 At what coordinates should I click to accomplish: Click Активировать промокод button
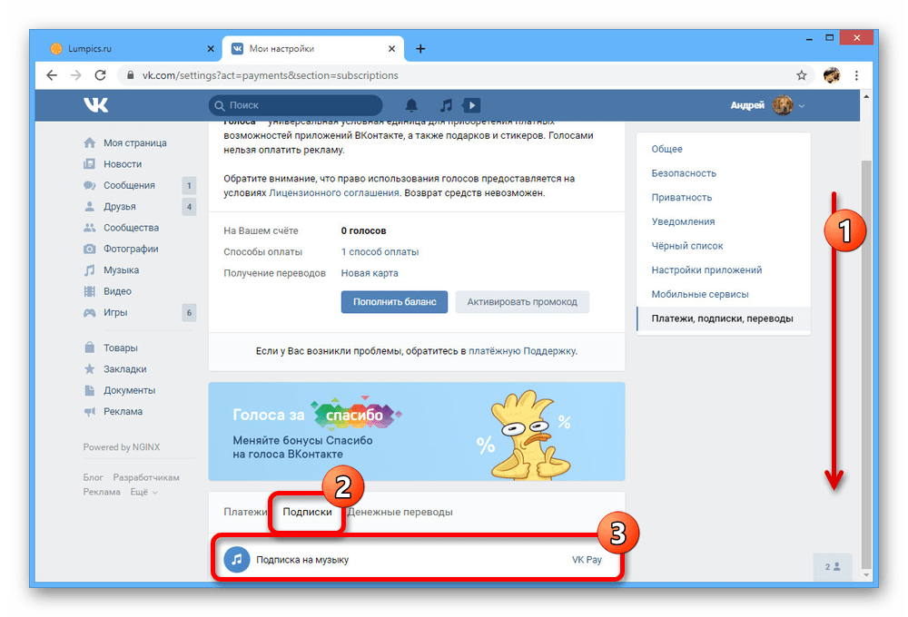(522, 301)
